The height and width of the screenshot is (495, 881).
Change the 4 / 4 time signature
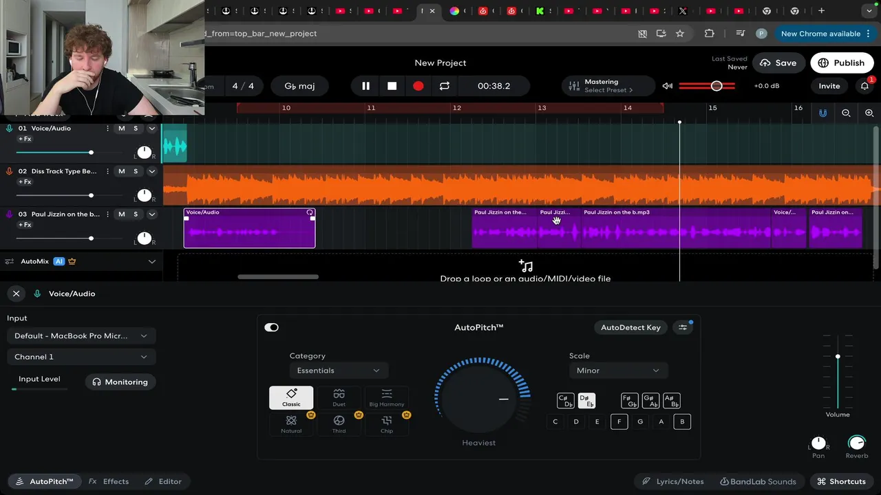pos(243,86)
